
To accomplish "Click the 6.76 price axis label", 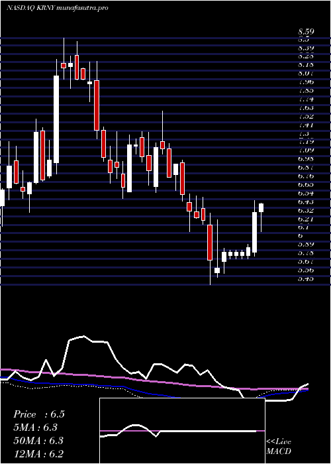I will 306,176.
